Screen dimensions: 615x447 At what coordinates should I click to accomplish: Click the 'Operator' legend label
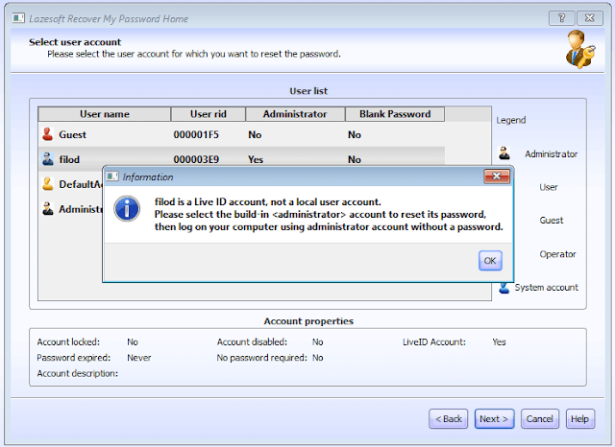(x=557, y=254)
